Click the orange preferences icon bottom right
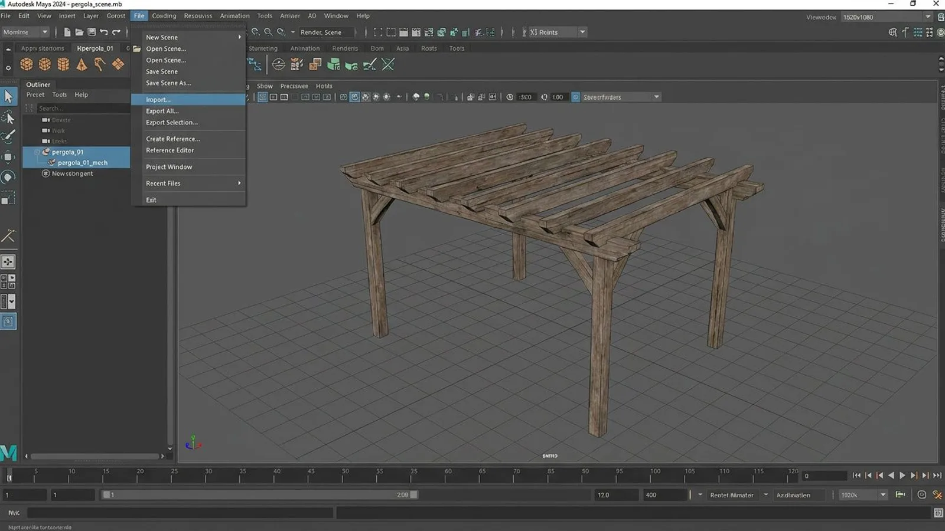945x531 pixels. [937, 495]
